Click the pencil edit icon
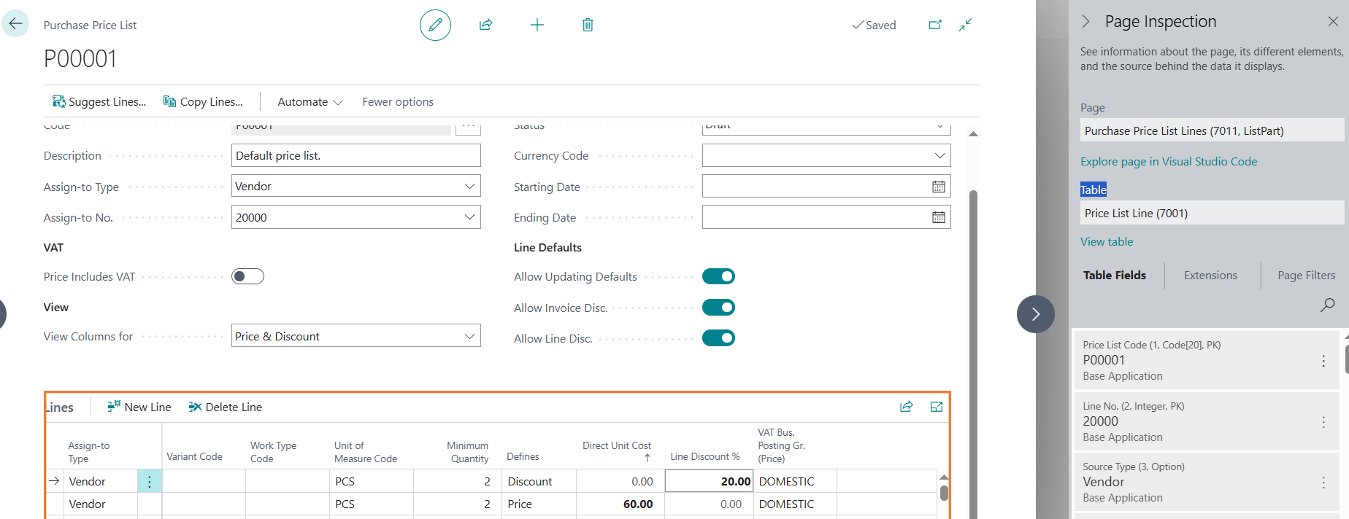1349x519 pixels. point(435,25)
